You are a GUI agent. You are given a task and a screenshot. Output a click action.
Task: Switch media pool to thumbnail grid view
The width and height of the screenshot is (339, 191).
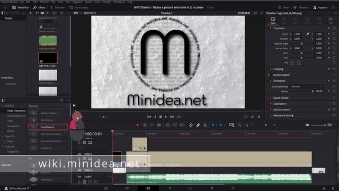(42, 13)
